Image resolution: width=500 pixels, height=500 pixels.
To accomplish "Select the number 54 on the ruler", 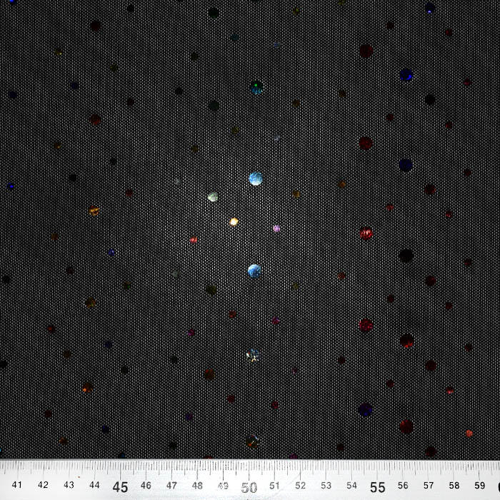I will 351,485.
